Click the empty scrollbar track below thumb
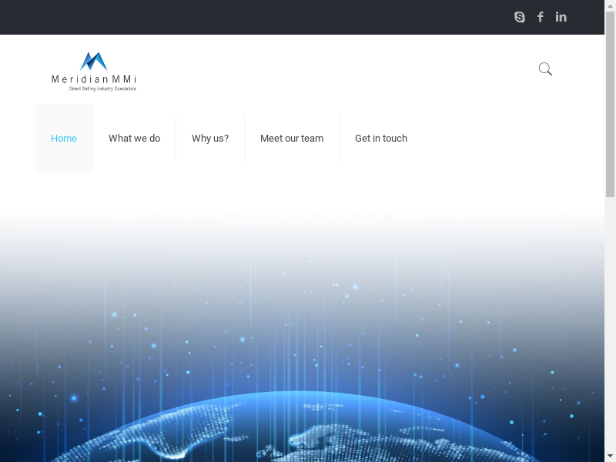The image size is (616, 462). (x=610, y=323)
